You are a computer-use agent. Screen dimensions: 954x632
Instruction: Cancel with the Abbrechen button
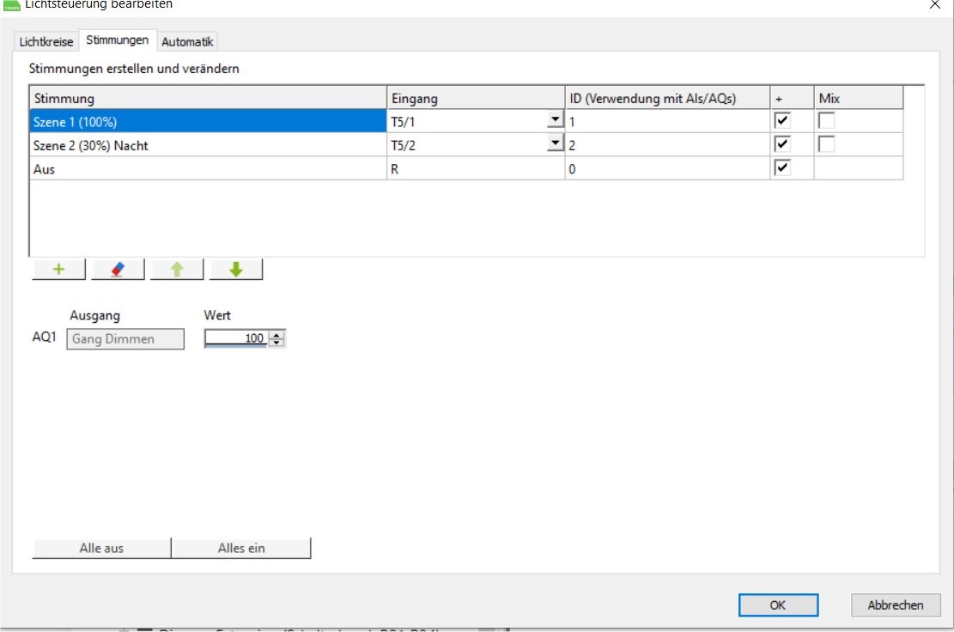(x=896, y=605)
